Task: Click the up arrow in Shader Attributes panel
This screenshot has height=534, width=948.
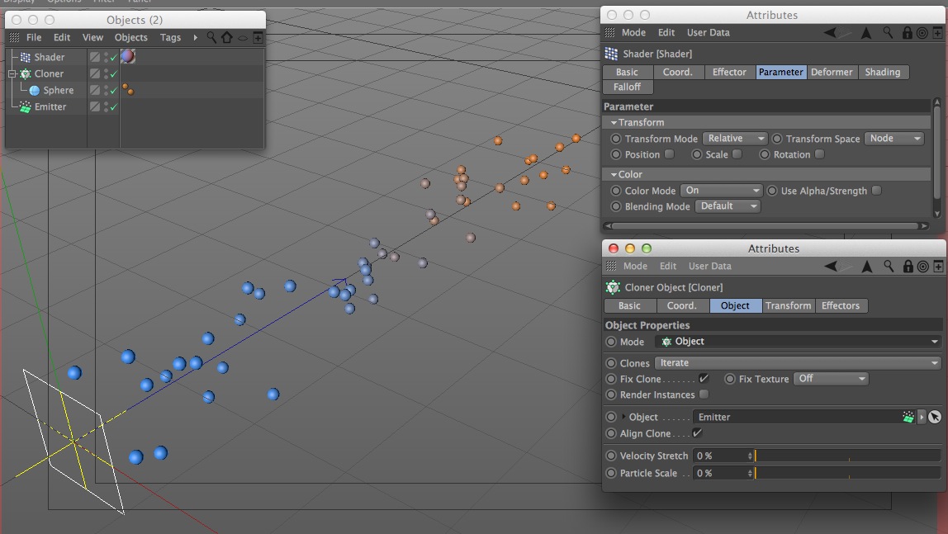Action: click(866, 33)
